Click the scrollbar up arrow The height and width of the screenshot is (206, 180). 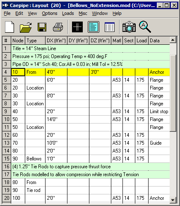173,40
